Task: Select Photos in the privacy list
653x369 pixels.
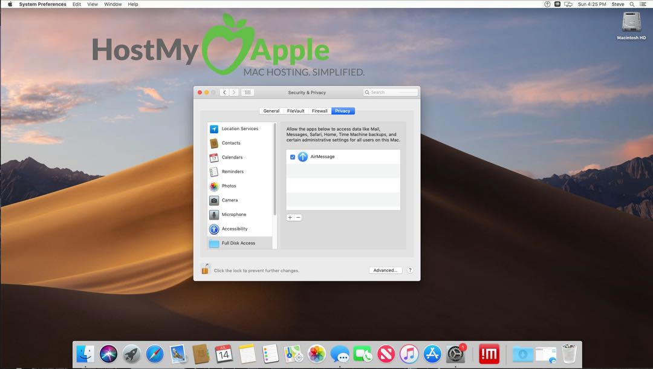Action: pos(240,186)
